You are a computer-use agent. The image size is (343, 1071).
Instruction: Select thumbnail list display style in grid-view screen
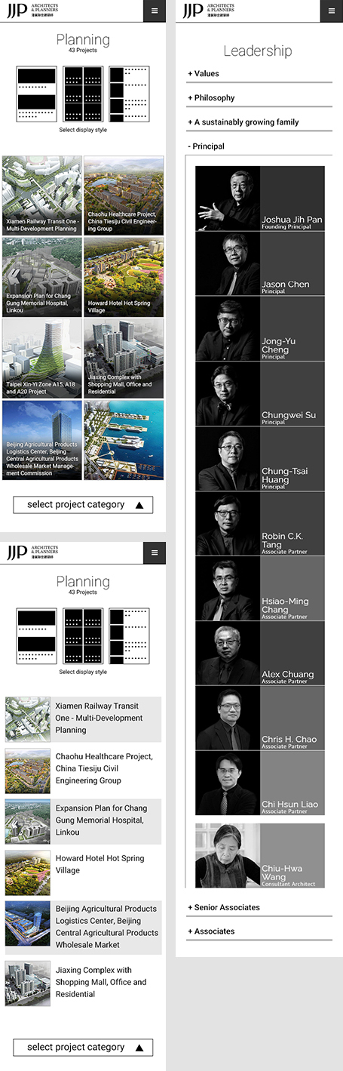pyautogui.click(x=129, y=94)
